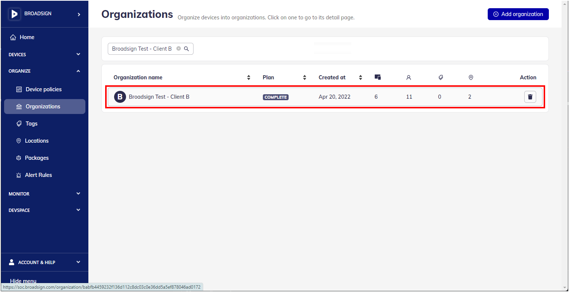The width and height of the screenshot is (569, 292).
Task: Open Tags page
Action: [31, 124]
